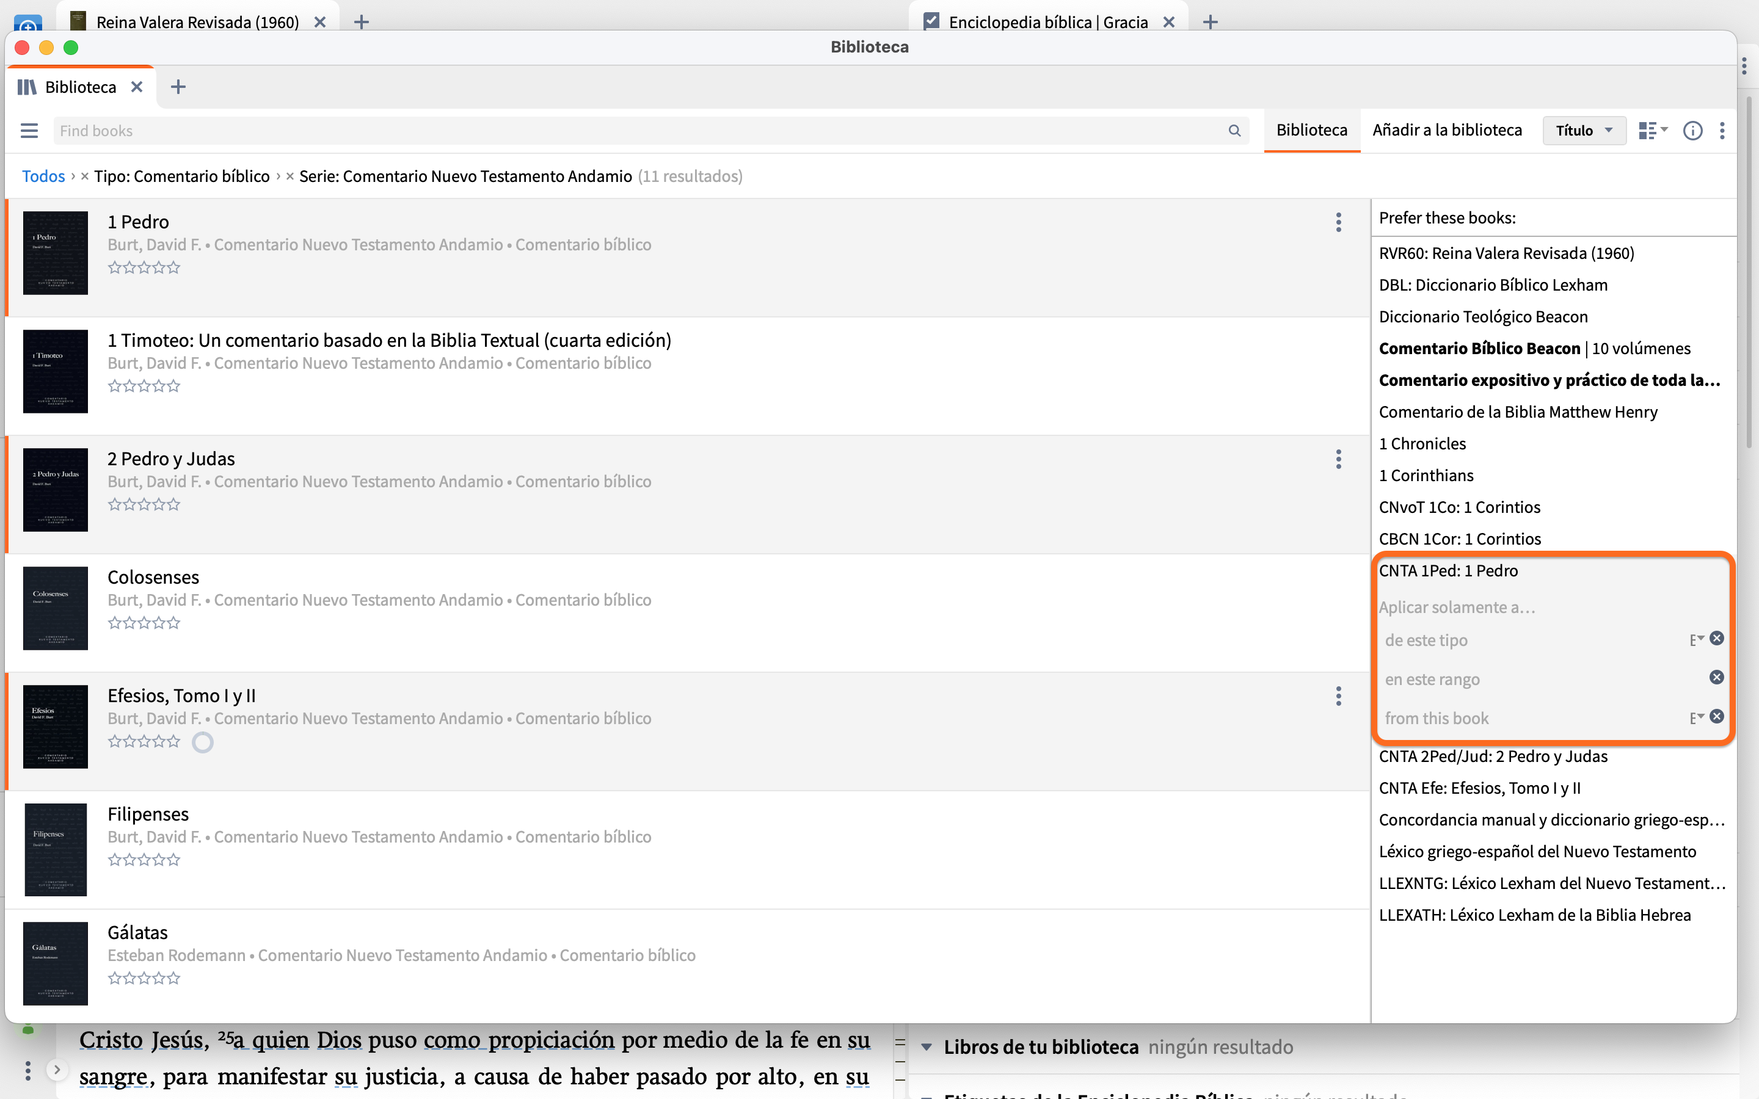The image size is (1759, 1099).
Task: Expand the side chevron in the Bible panel
Action: tap(57, 1070)
